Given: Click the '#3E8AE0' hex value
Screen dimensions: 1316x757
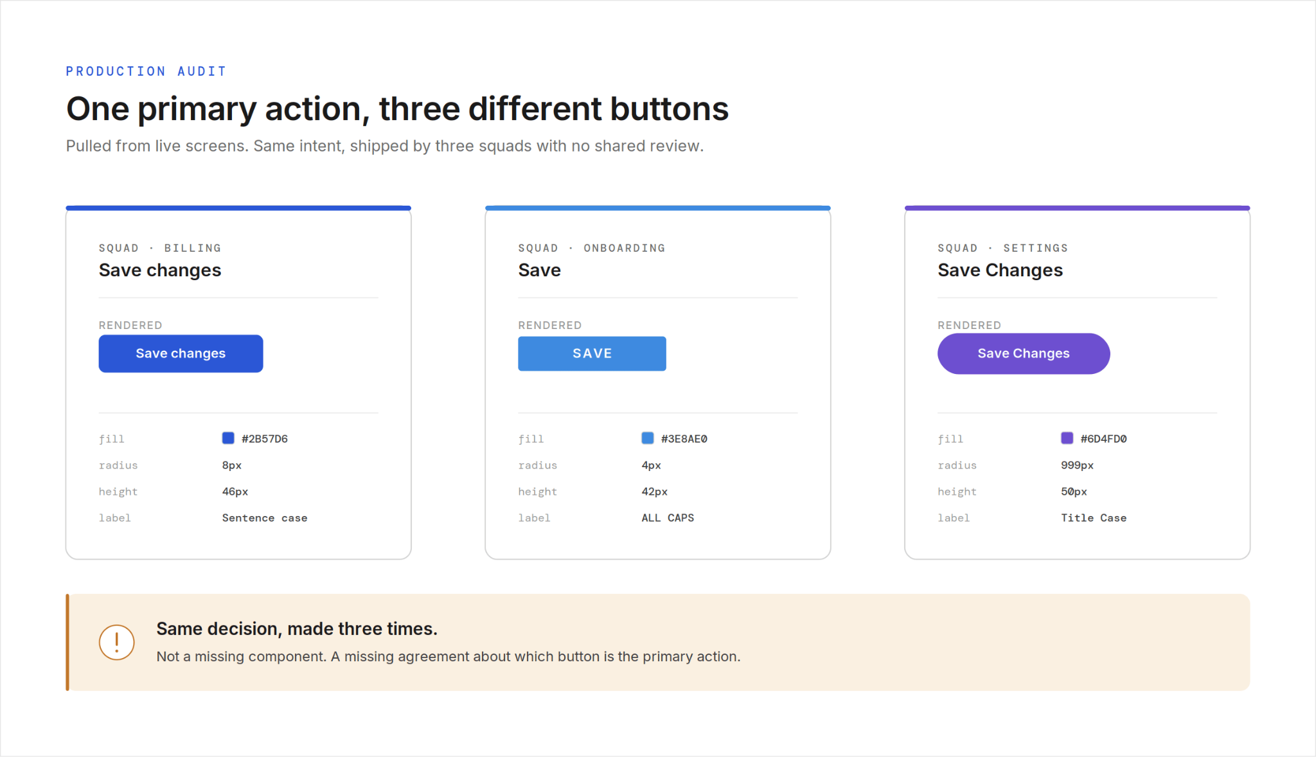Looking at the screenshot, I should [684, 439].
